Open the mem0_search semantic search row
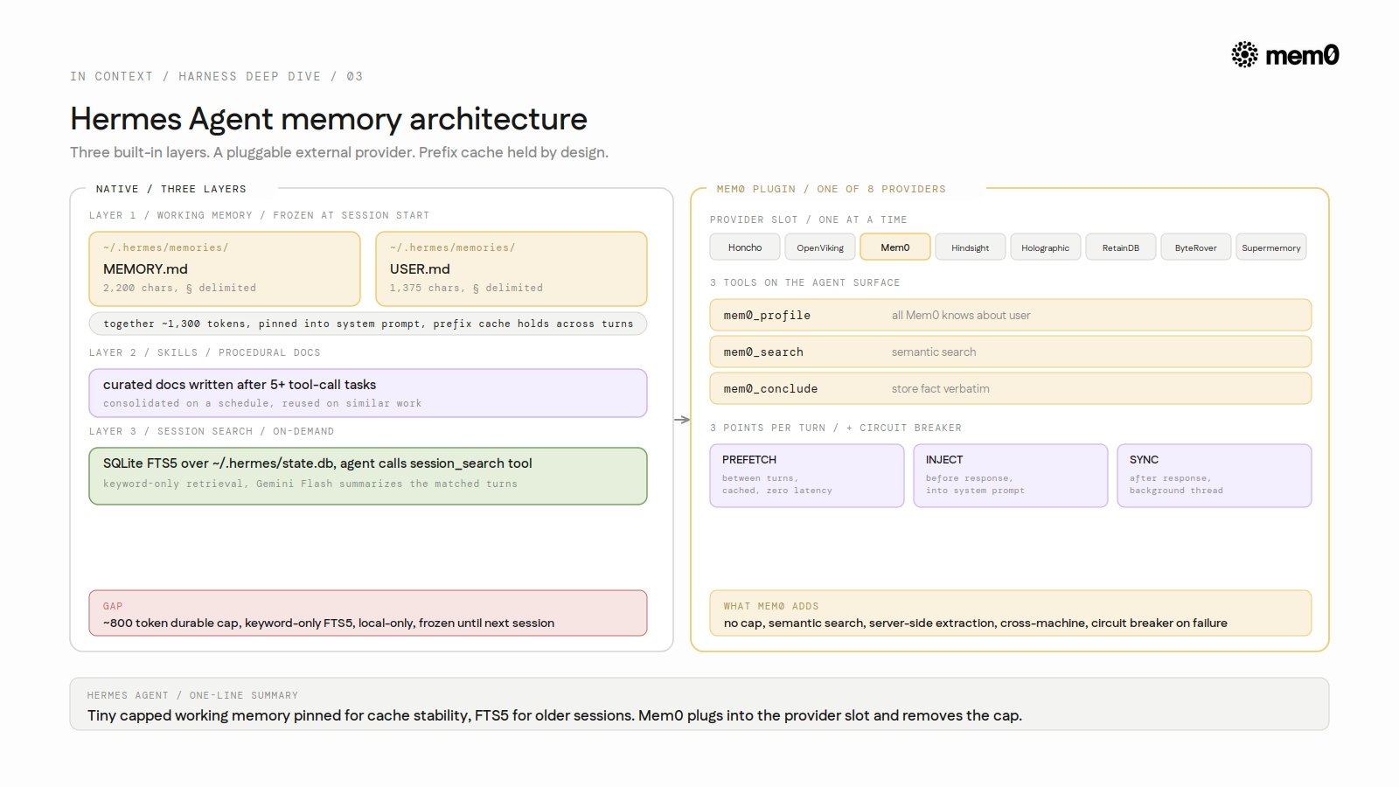The width and height of the screenshot is (1399, 787). coord(1011,352)
